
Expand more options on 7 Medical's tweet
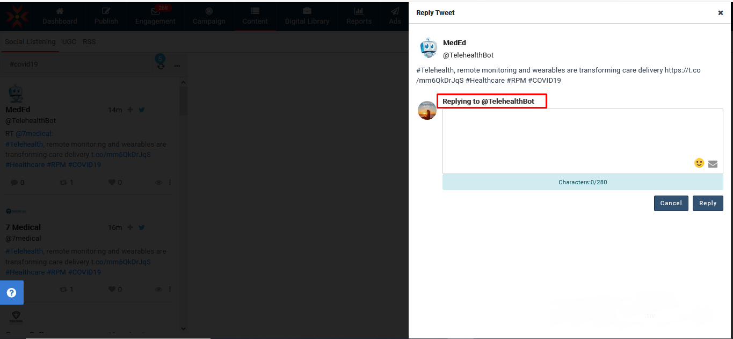pos(170,289)
